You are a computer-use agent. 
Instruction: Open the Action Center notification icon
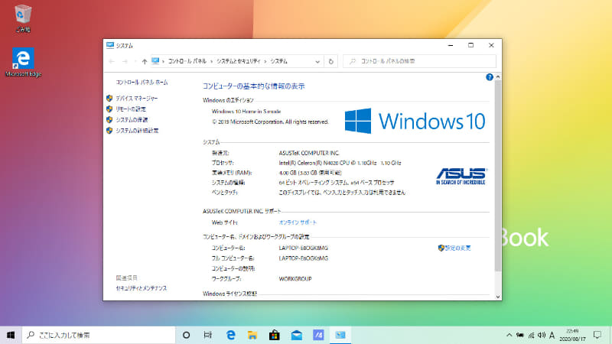[597, 335]
